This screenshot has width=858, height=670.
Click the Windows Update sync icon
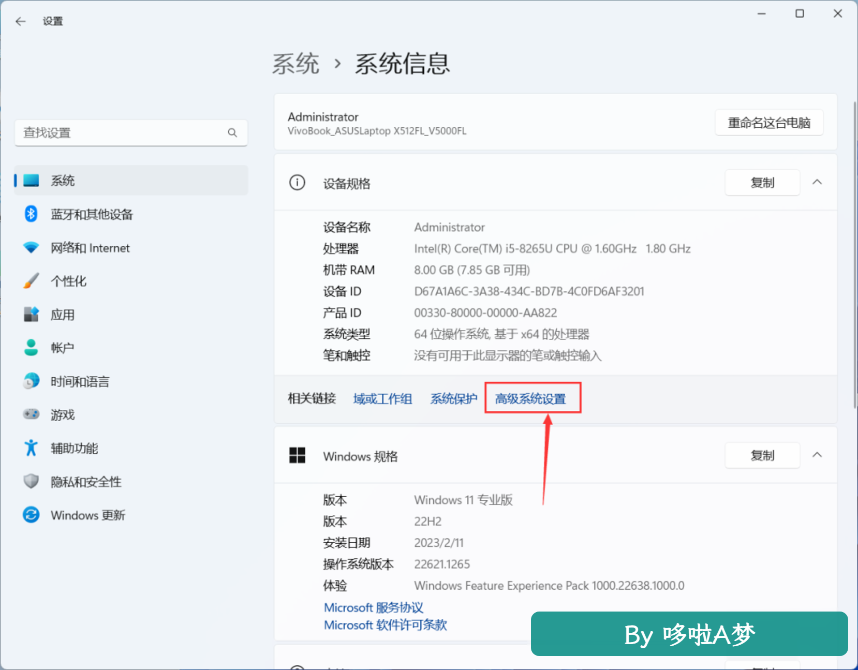click(31, 515)
